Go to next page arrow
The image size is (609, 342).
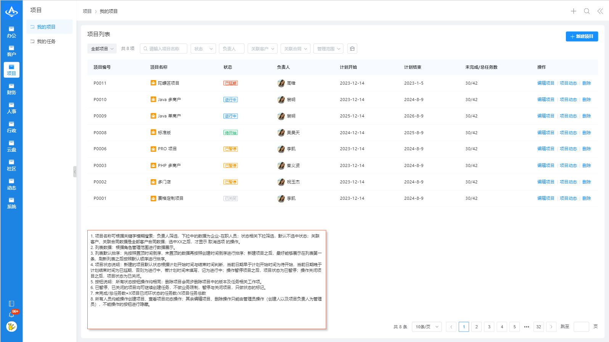pos(551,327)
